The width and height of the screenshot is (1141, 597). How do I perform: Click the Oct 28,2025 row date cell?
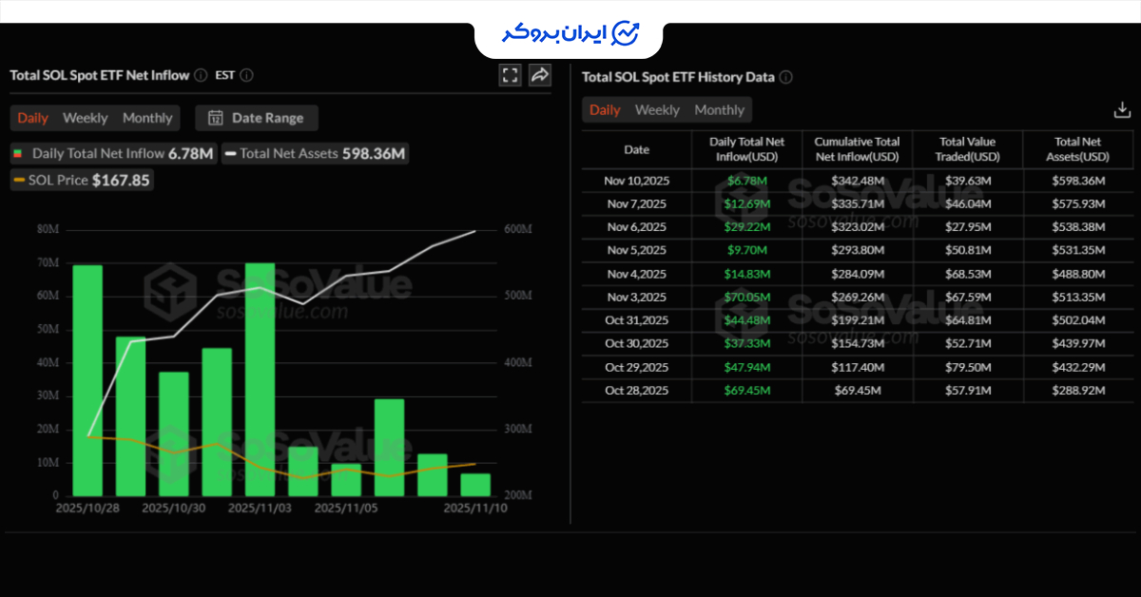pyautogui.click(x=636, y=390)
